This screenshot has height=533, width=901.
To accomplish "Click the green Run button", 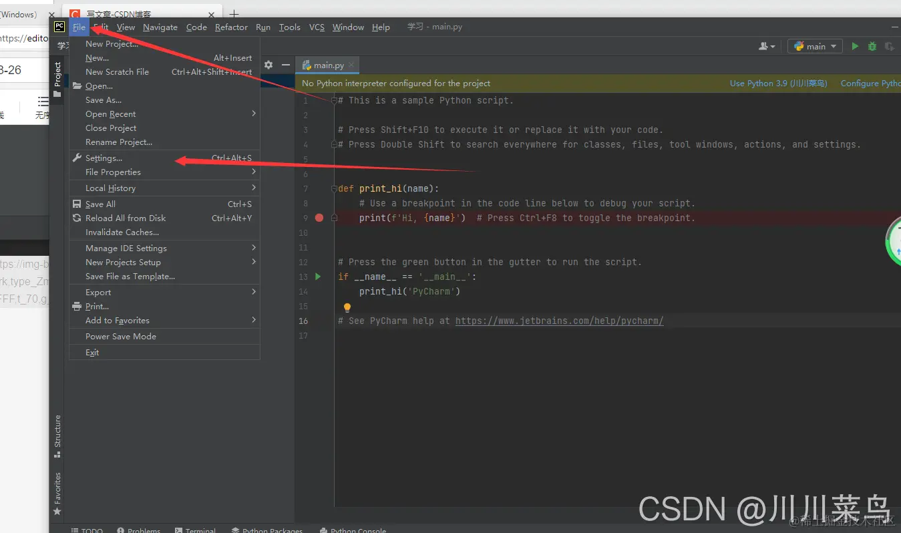I will click(x=855, y=46).
